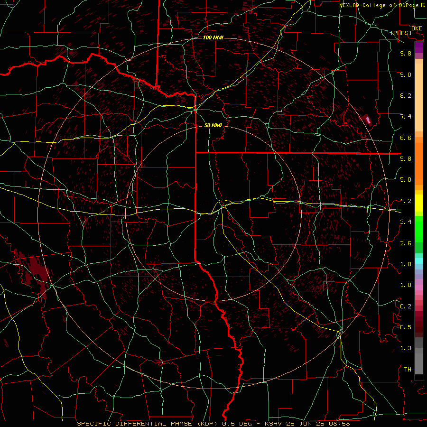Image resolution: width=427 pixels, height=427 pixels.
Task: Click the "KSHV 25 JUN 25 08:58" timestamp
Action: pos(307,424)
